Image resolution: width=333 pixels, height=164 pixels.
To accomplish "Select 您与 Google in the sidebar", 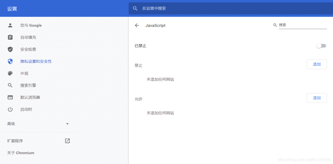I will click(31, 25).
